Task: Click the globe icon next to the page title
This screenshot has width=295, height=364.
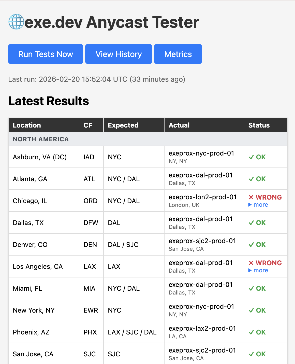Action: pos(16,22)
